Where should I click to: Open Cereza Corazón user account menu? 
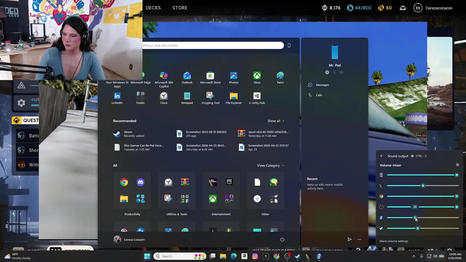click(x=129, y=239)
